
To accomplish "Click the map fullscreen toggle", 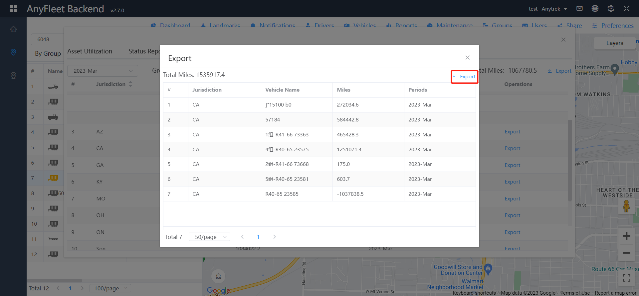I will [626, 278].
